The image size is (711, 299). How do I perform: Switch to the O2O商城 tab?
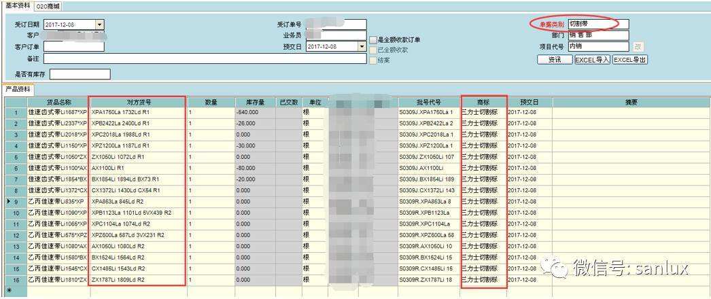[48, 6]
